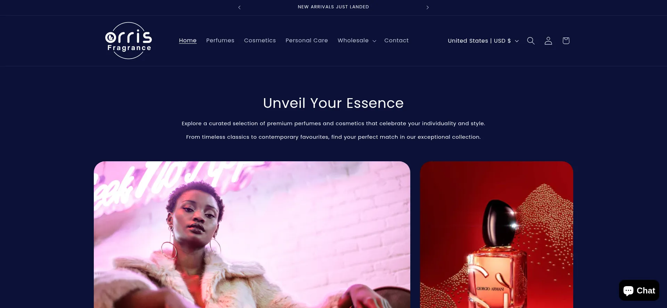This screenshot has height=308, width=667.
Task: Expand the Wholesale dropdown menu
Action: 357,41
